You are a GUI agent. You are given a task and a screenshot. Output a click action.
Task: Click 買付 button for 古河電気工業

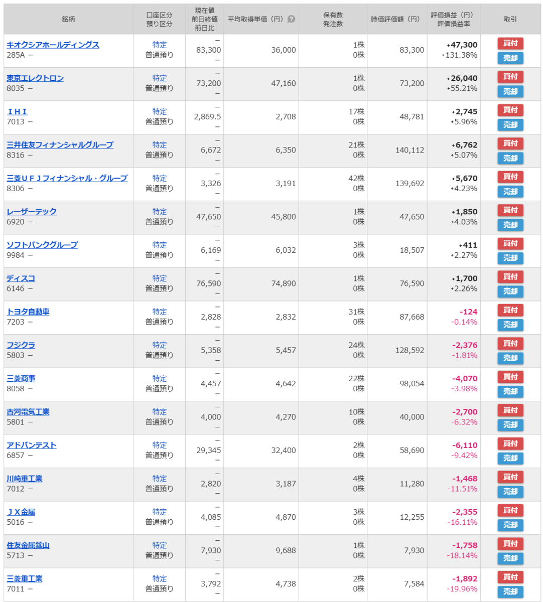510,410
